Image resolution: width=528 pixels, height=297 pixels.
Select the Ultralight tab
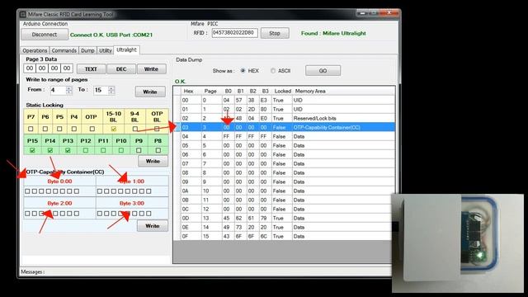(x=126, y=49)
